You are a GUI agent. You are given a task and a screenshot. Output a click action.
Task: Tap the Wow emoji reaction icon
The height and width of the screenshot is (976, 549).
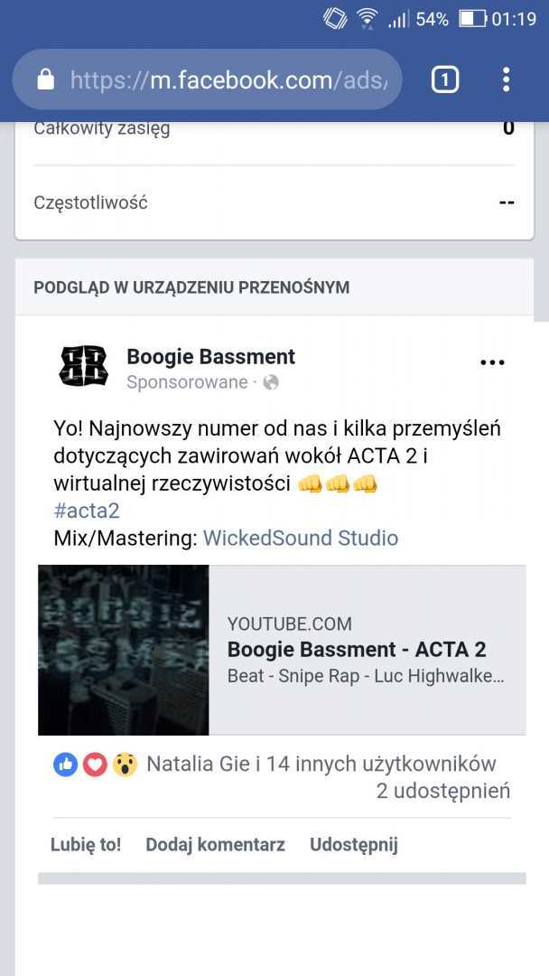pos(125,765)
